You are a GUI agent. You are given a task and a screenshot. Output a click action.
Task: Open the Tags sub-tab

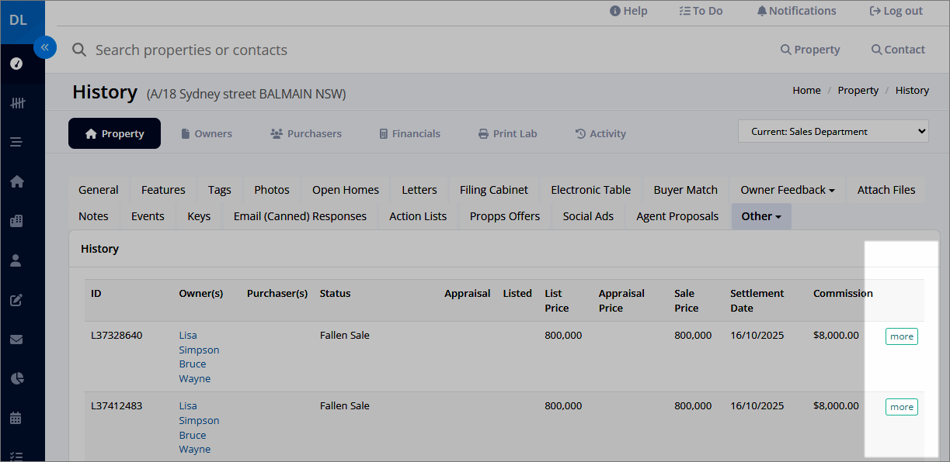(x=220, y=190)
